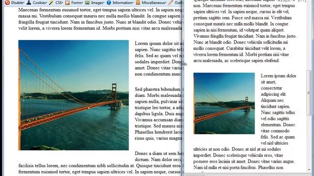Click the scroll down arrow in right window
This screenshot has height=176, width=314.
click(309, 170)
